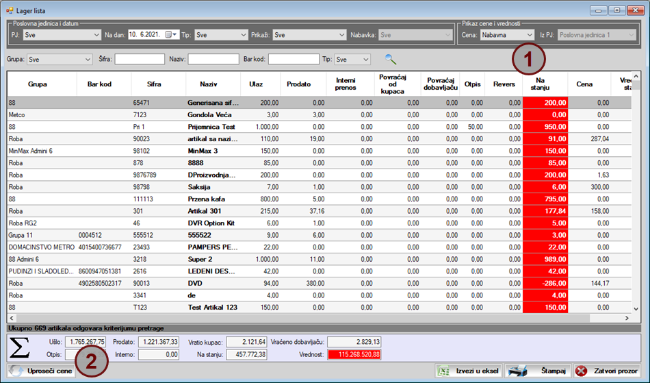
Task: Click the Interno total field 0,00
Action: click(x=159, y=354)
